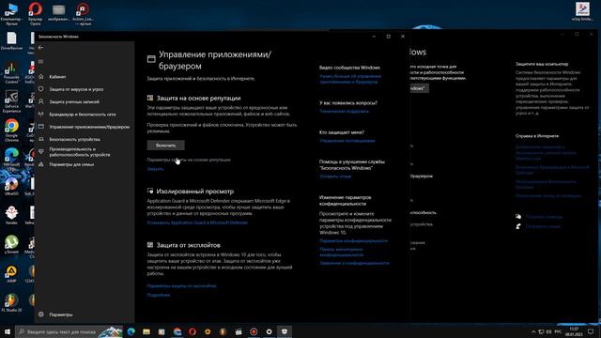Click the taskbar clock and date
This screenshot has height=338, width=601.
click(574, 331)
